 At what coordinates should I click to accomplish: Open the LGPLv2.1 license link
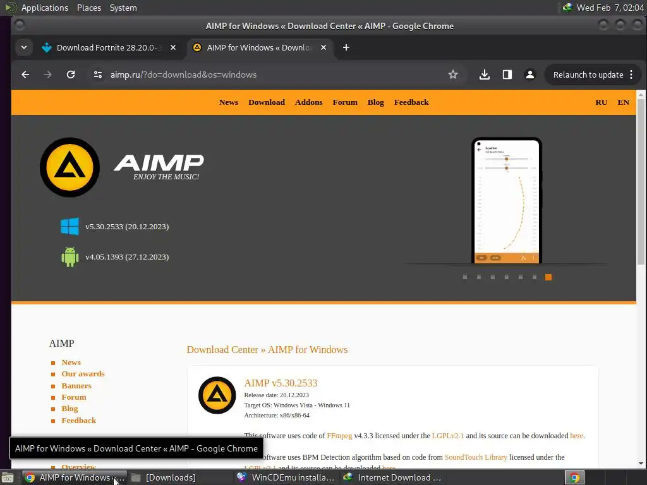pyautogui.click(x=448, y=436)
